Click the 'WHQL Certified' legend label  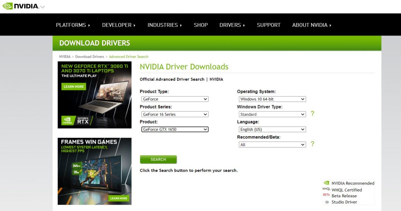(x=347, y=190)
